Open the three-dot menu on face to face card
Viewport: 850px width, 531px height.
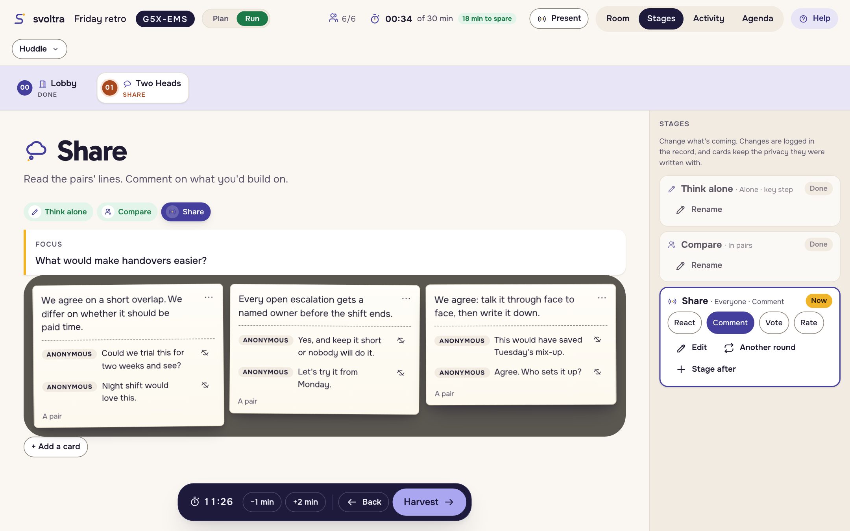602,298
